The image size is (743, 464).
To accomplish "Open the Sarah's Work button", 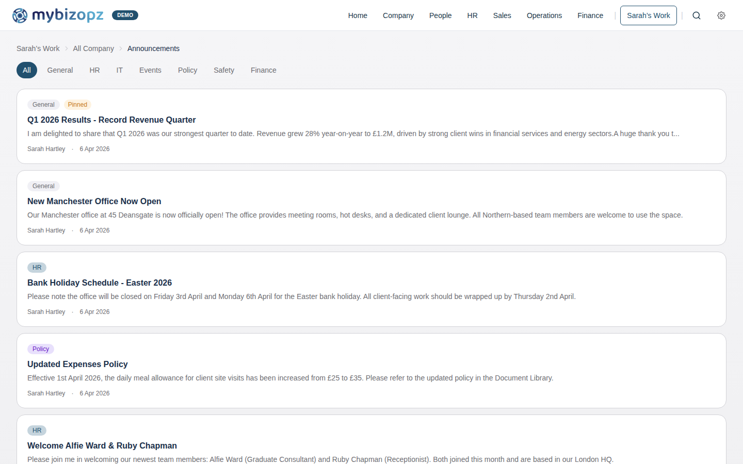I will [x=648, y=15].
